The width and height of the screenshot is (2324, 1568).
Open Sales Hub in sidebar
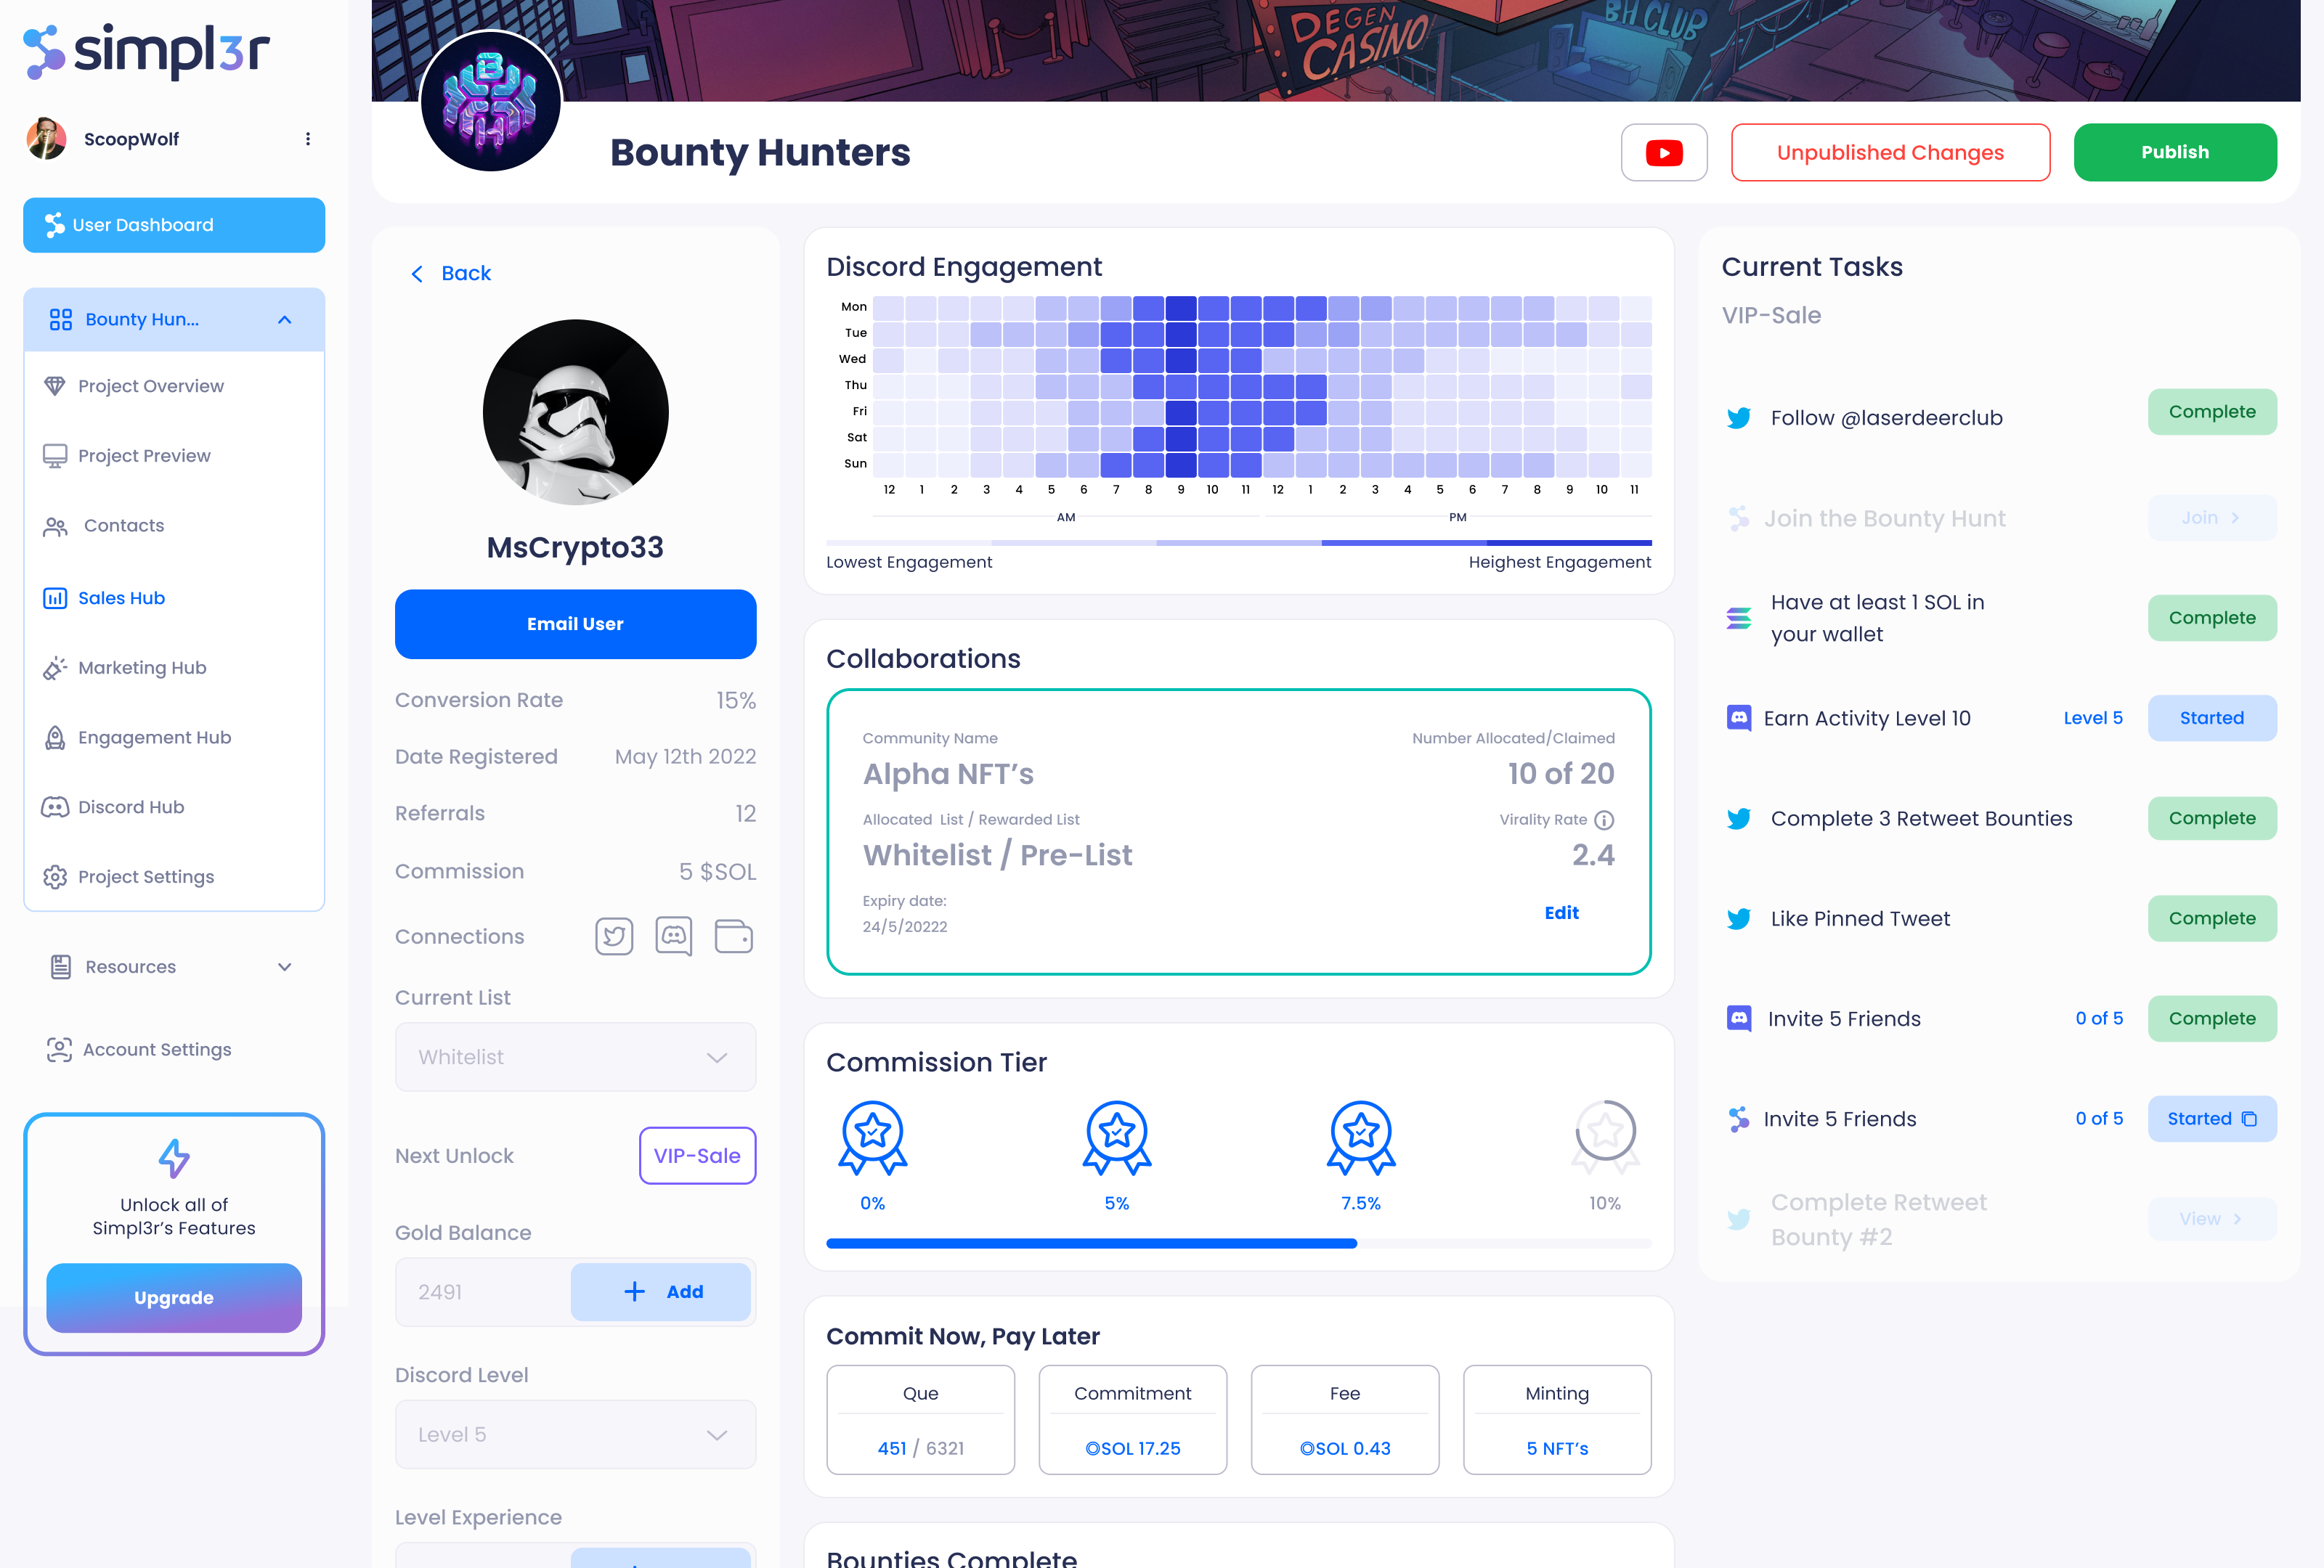pyautogui.click(x=121, y=597)
